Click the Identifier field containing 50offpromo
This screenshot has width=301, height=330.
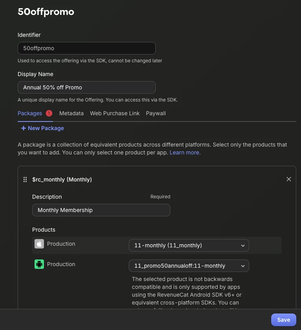pyautogui.click(x=87, y=48)
